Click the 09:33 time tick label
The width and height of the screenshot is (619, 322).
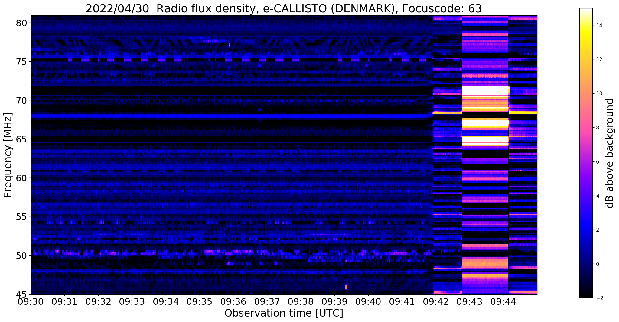click(132, 301)
